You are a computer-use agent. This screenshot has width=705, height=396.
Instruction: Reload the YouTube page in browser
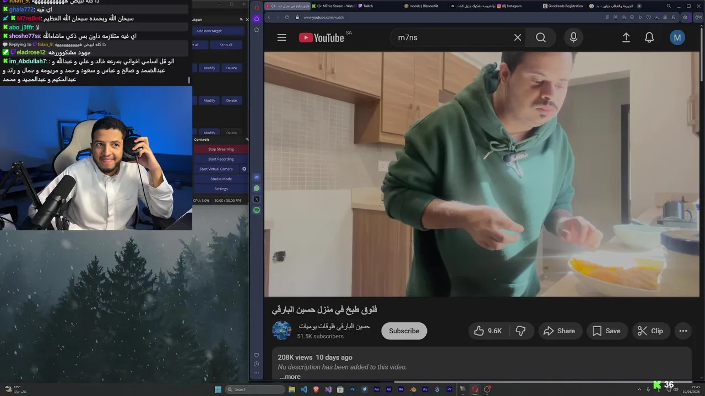click(287, 17)
